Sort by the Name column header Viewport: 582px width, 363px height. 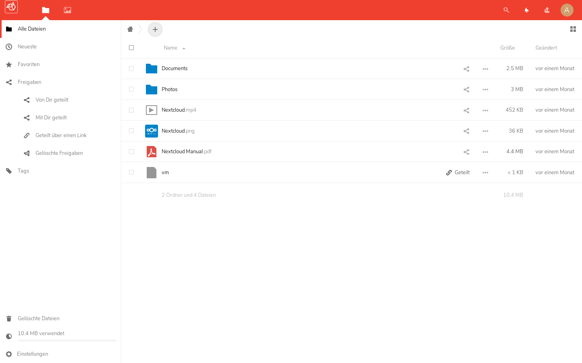pyautogui.click(x=171, y=48)
